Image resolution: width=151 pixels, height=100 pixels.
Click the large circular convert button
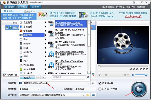tap(139, 89)
